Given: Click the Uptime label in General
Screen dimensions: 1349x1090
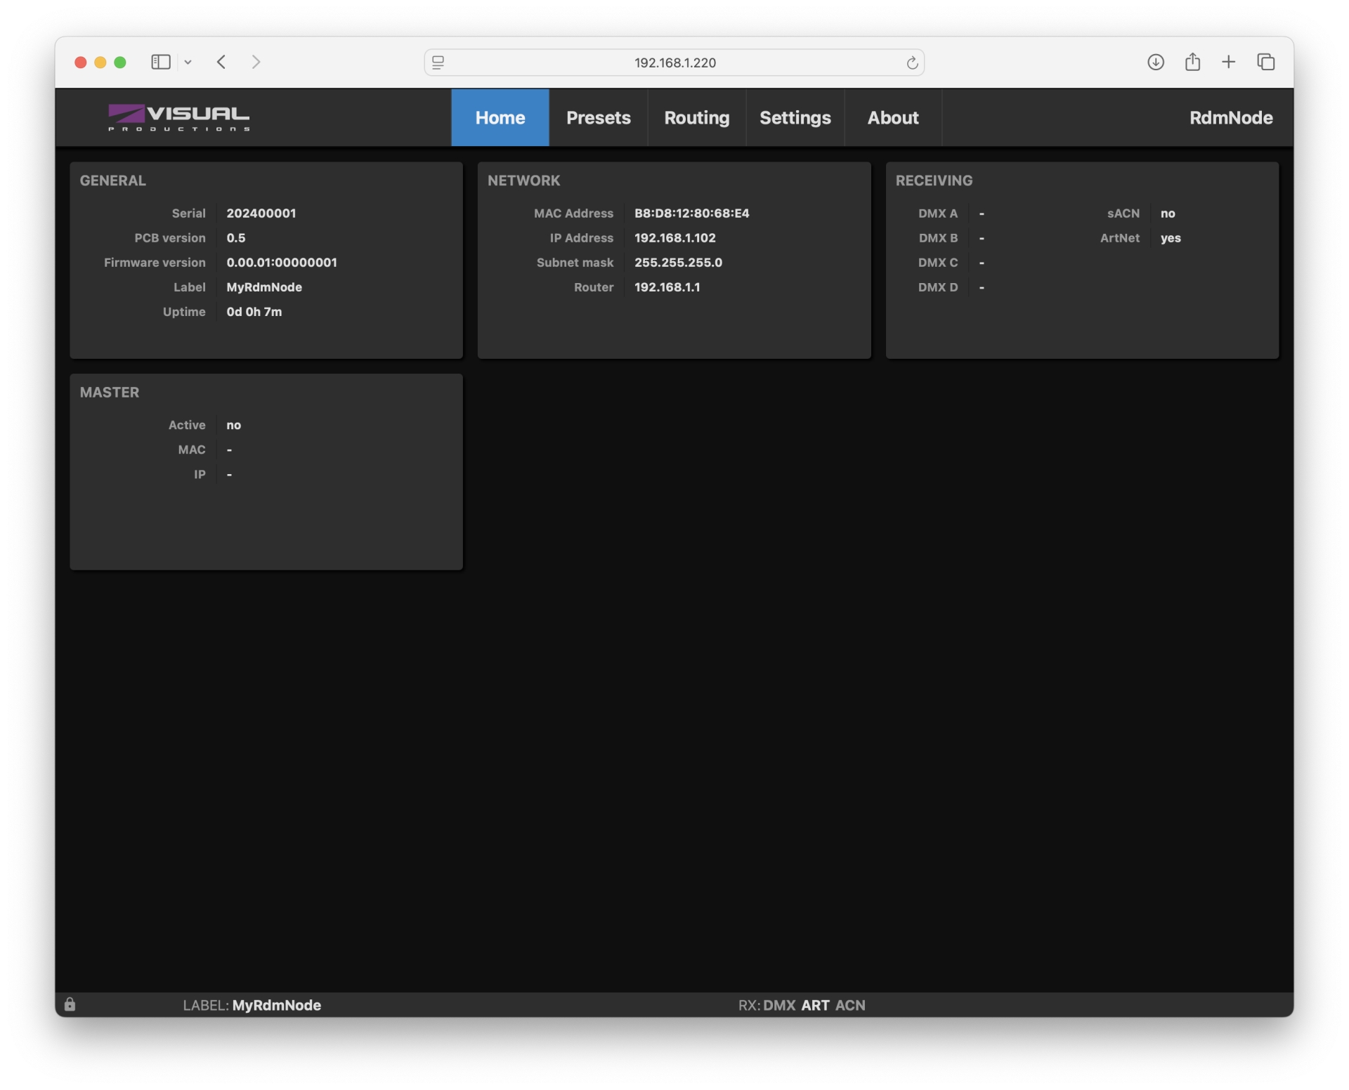Looking at the screenshot, I should [184, 311].
